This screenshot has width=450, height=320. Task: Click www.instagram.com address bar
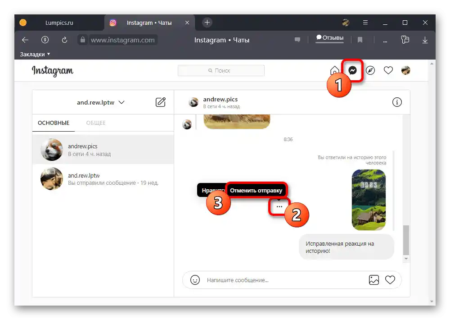coord(123,40)
